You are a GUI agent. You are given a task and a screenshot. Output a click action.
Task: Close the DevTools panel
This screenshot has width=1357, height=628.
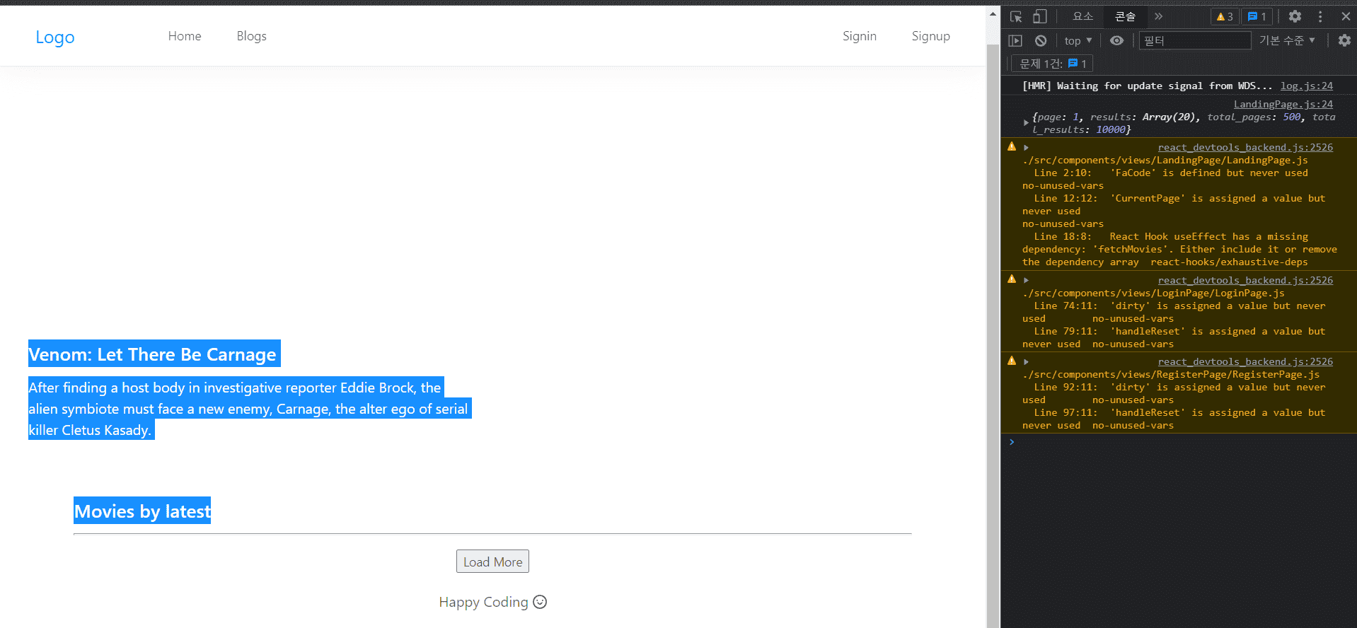click(1346, 16)
